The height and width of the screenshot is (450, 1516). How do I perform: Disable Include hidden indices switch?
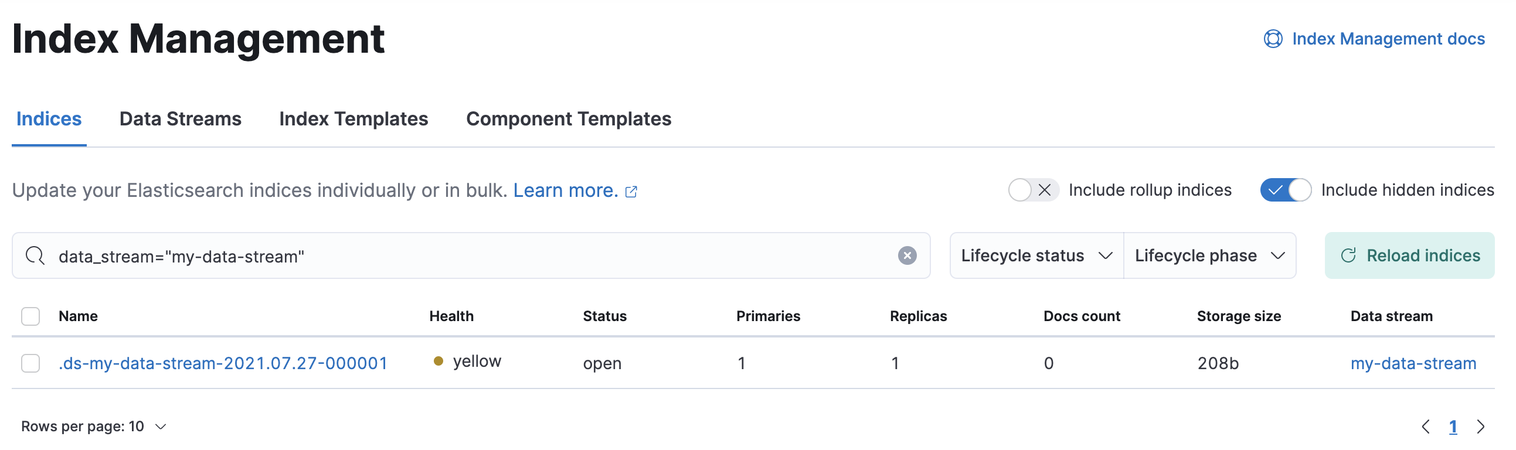pyautogui.click(x=1285, y=190)
